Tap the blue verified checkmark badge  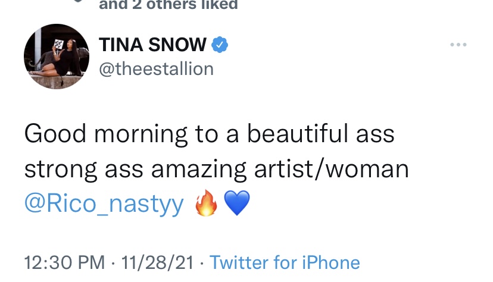(x=220, y=45)
